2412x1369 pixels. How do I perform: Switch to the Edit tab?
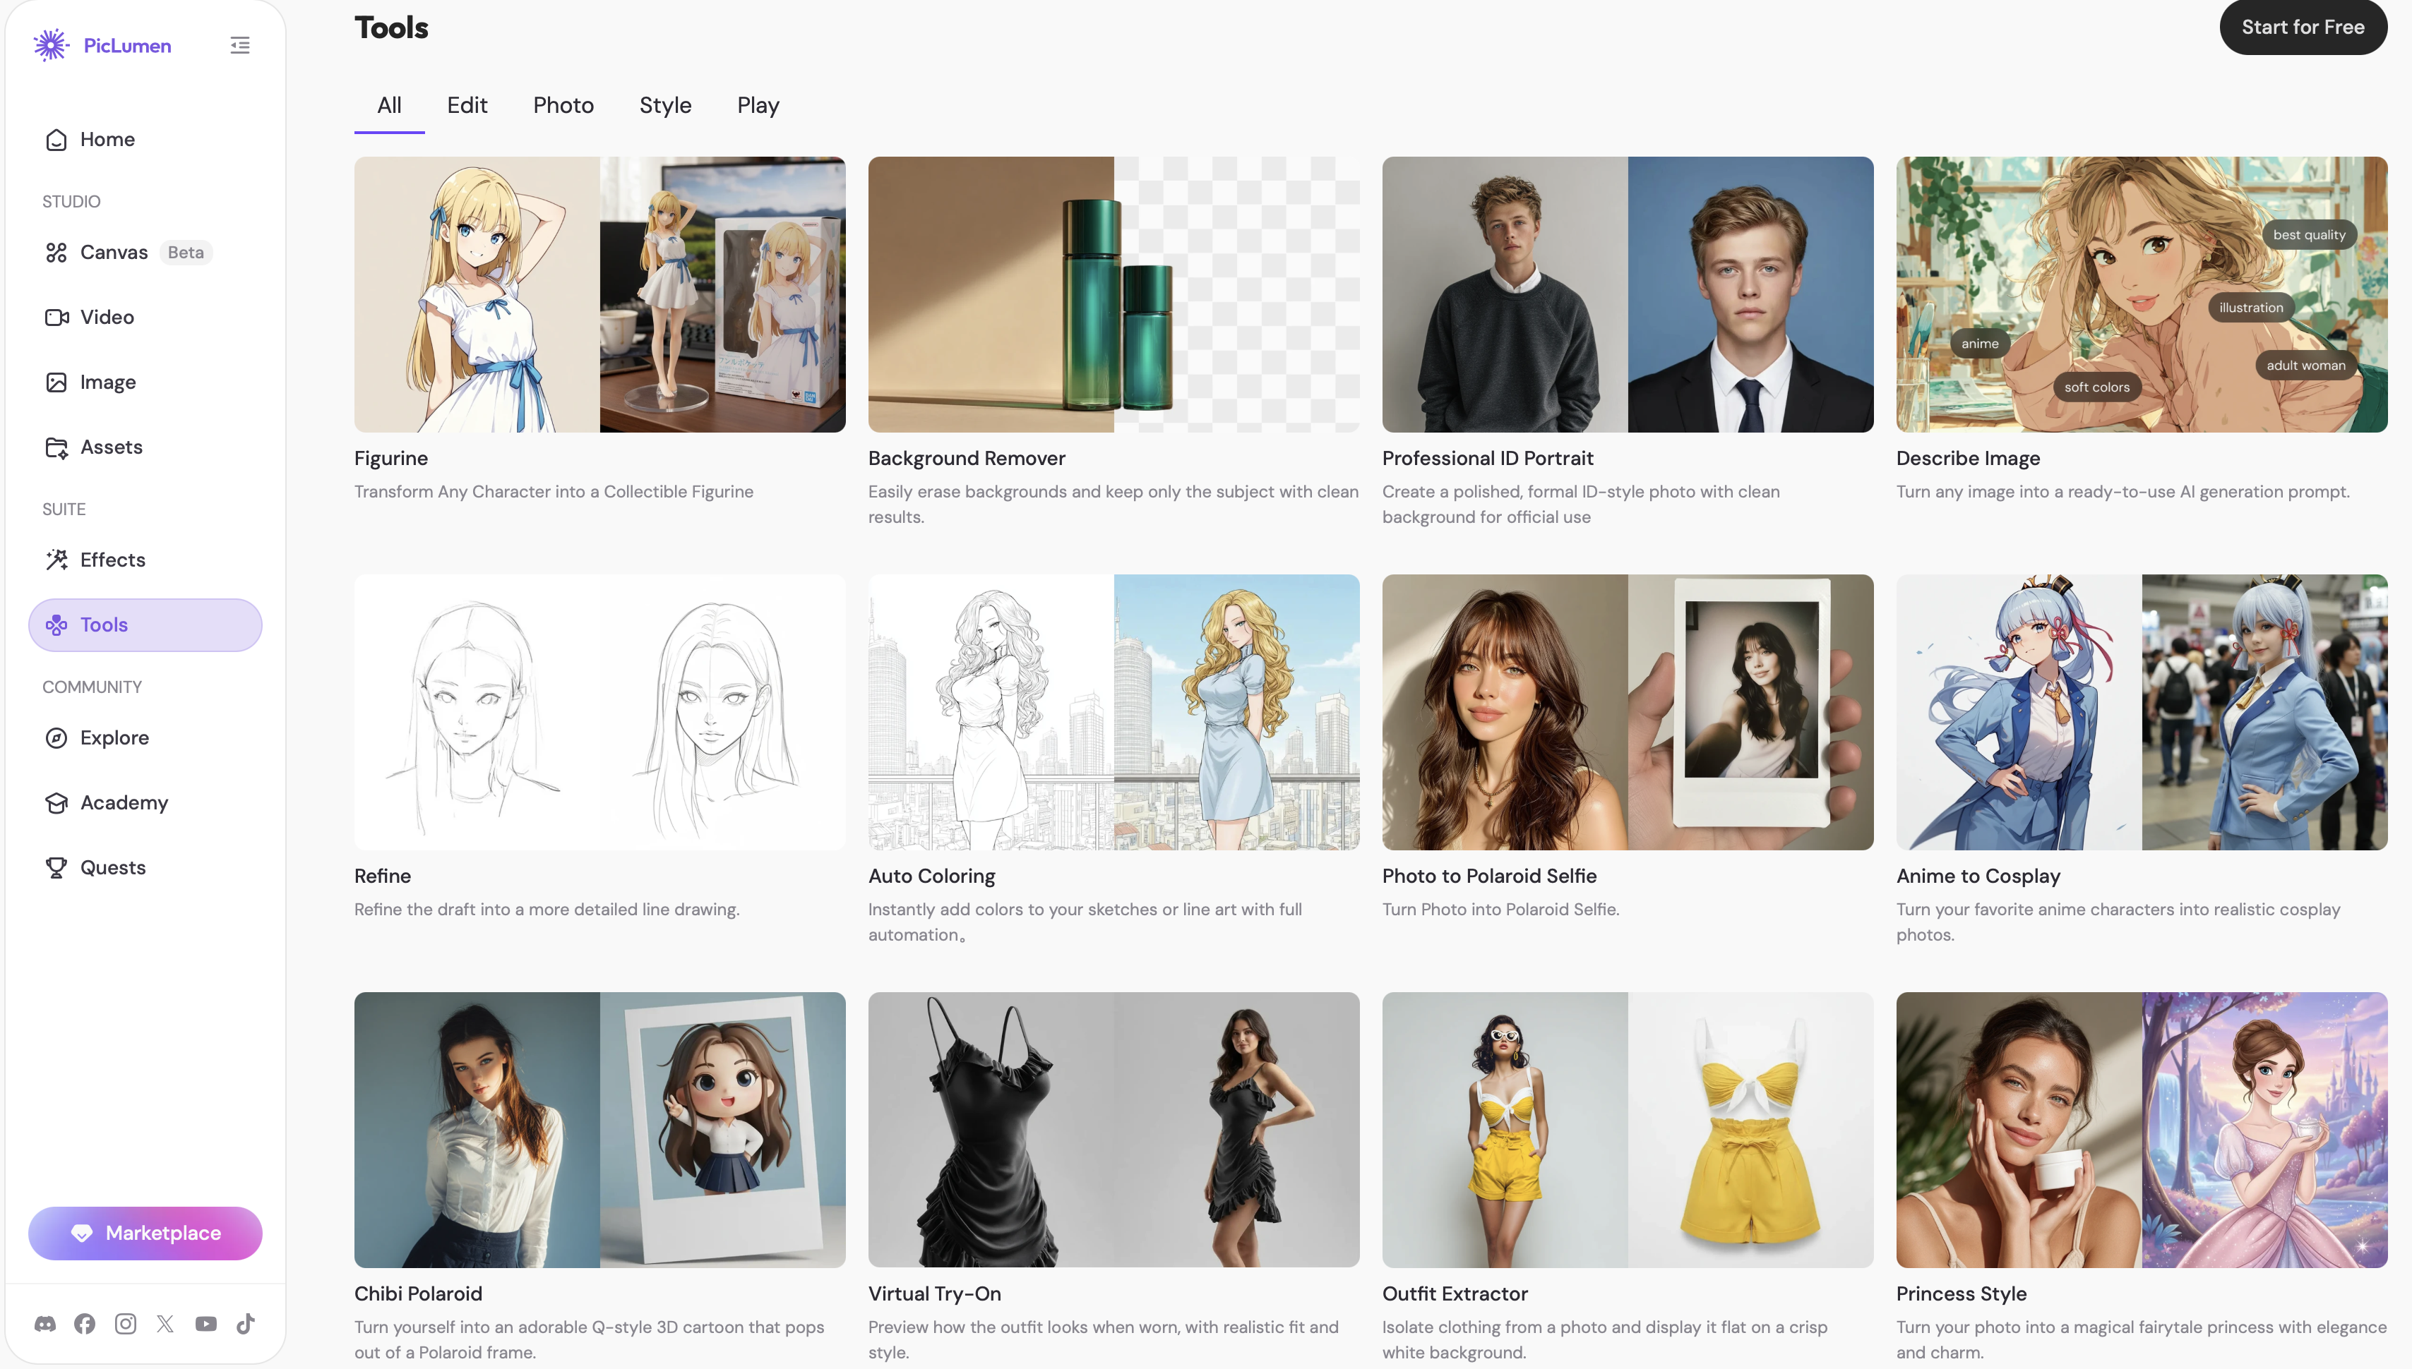click(x=467, y=105)
